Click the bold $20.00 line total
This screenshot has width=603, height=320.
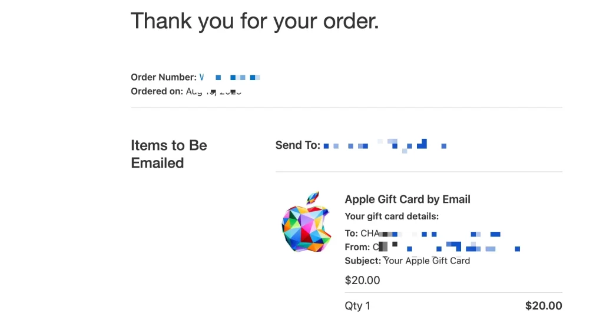click(x=544, y=306)
